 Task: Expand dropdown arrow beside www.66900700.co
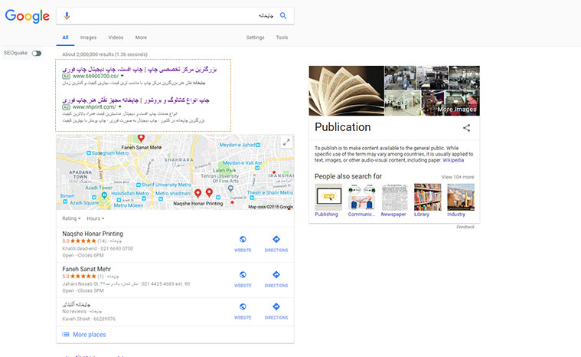[122, 76]
